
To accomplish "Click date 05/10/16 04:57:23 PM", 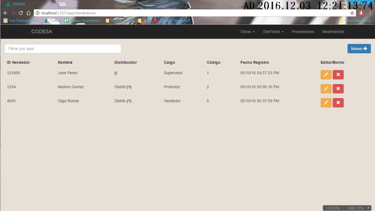I will pyautogui.click(x=260, y=73).
